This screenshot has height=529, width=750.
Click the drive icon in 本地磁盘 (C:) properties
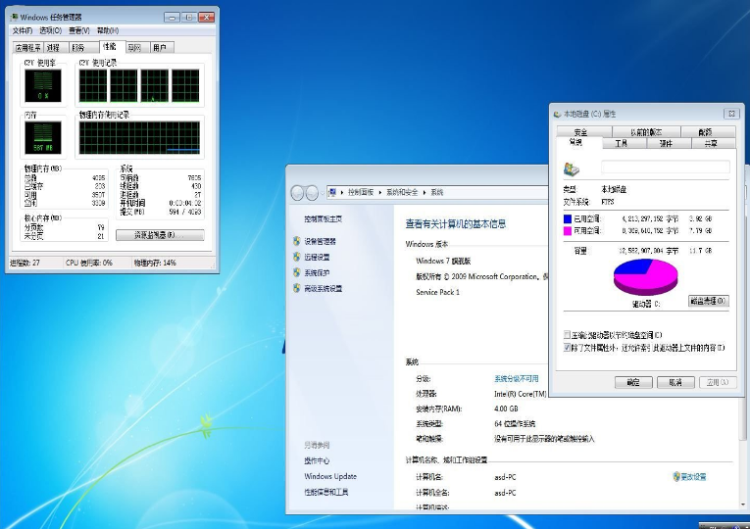572,168
